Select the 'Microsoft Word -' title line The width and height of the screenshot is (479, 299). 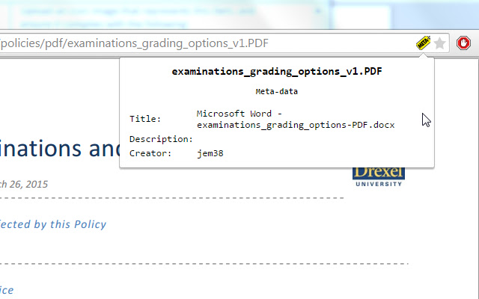239,114
